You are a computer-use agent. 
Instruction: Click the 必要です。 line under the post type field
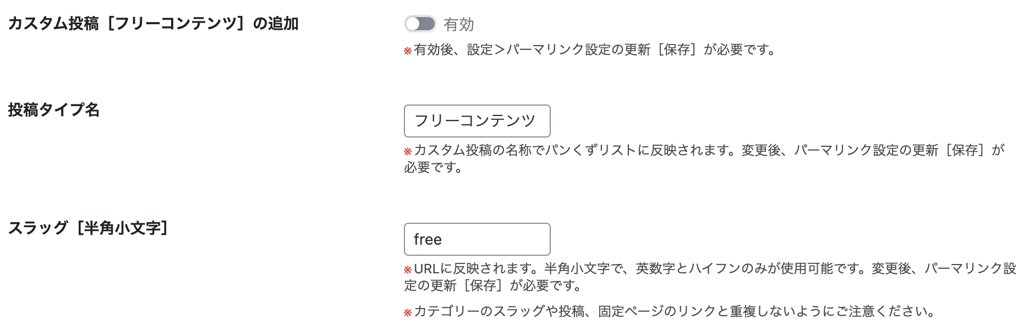click(434, 167)
